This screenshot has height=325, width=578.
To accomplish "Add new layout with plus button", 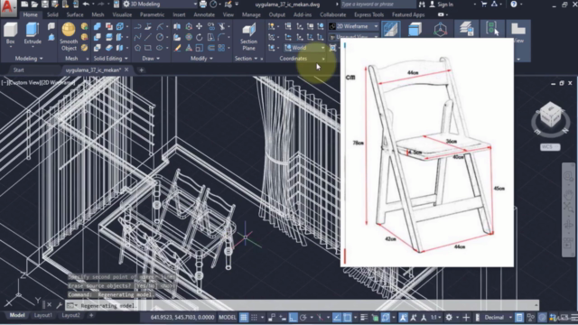I will 91,315.
